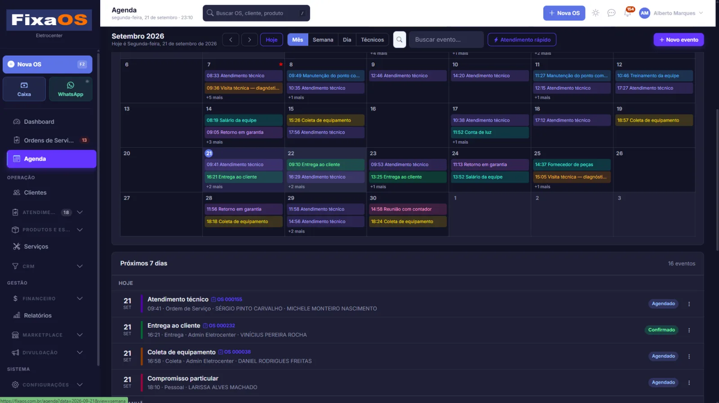Expand the Produtos e Estoque section

click(48, 230)
